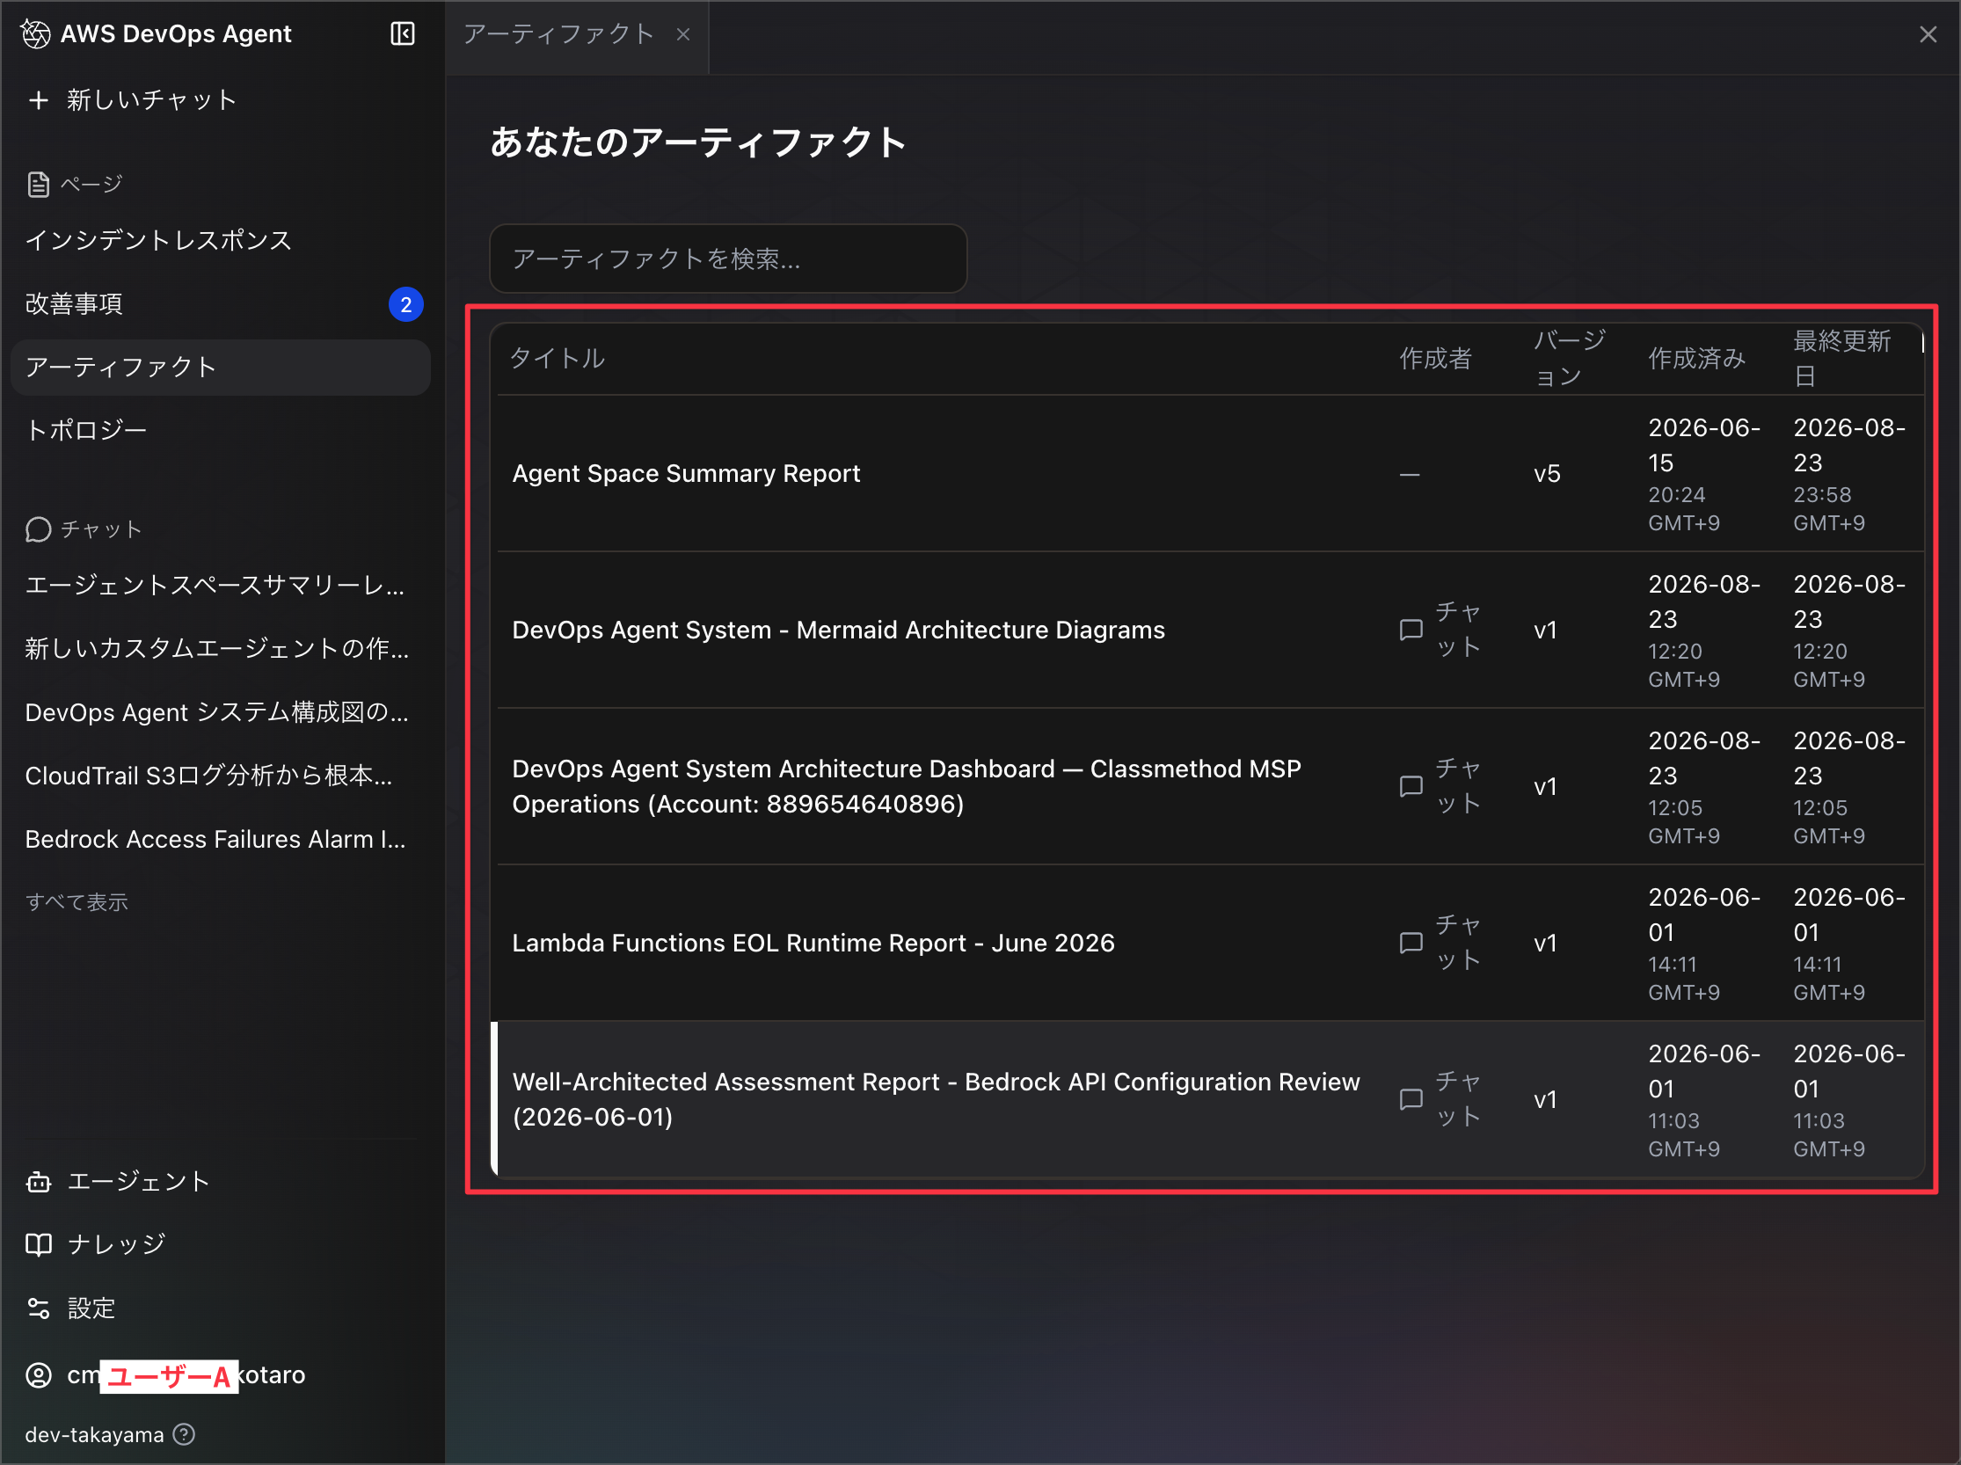
Task: Click the ページ section document icon
Action: click(38, 185)
